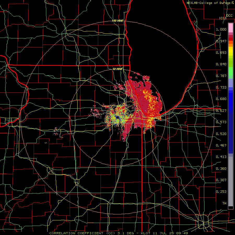Click the "TH" threshold label
The image size is (235, 235).
click(x=224, y=203)
